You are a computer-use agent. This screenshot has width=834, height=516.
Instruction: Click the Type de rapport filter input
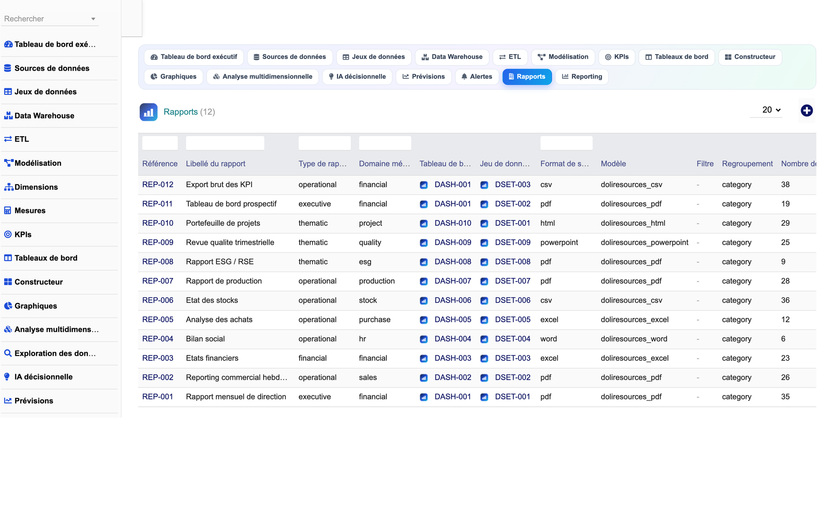point(324,143)
